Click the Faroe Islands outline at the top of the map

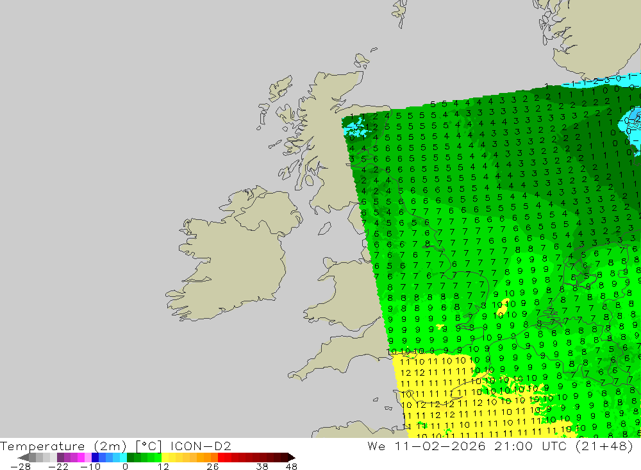pos(400,13)
